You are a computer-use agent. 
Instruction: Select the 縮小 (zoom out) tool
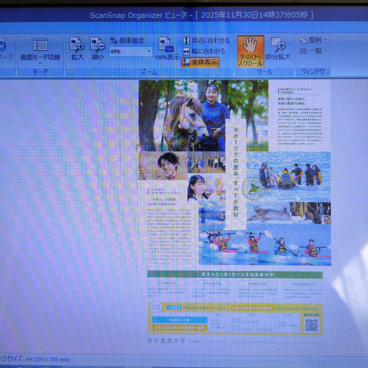(x=97, y=48)
